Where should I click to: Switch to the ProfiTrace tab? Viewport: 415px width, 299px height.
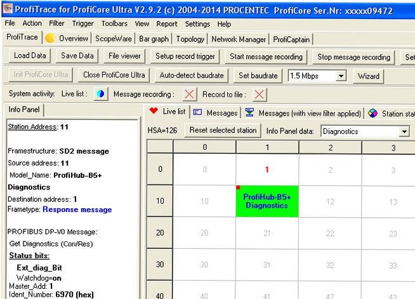click(x=22, y=37)
